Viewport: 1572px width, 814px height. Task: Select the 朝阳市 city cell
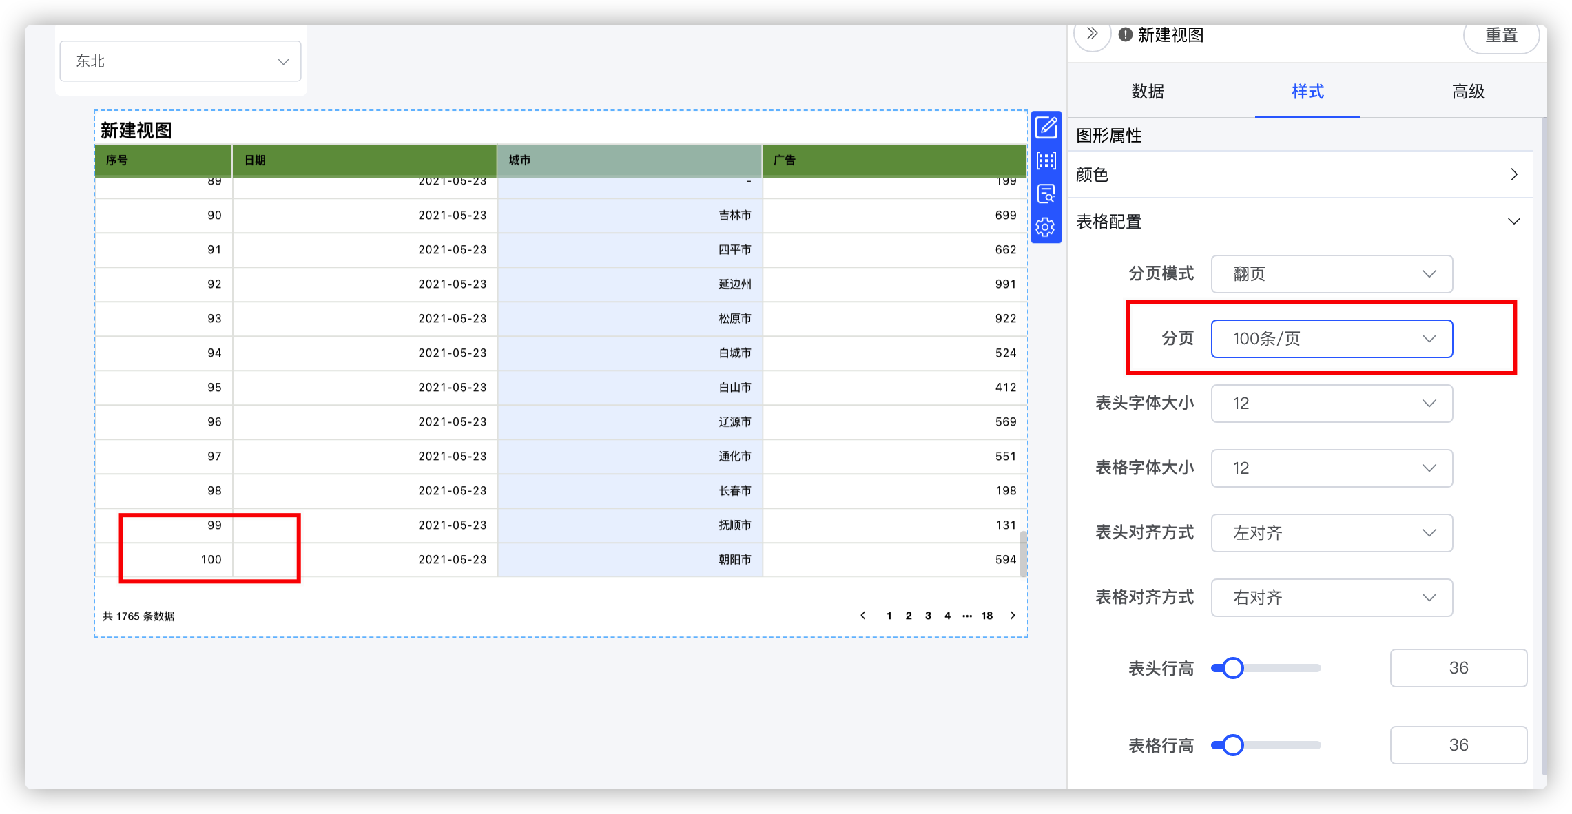click(630, 560)
